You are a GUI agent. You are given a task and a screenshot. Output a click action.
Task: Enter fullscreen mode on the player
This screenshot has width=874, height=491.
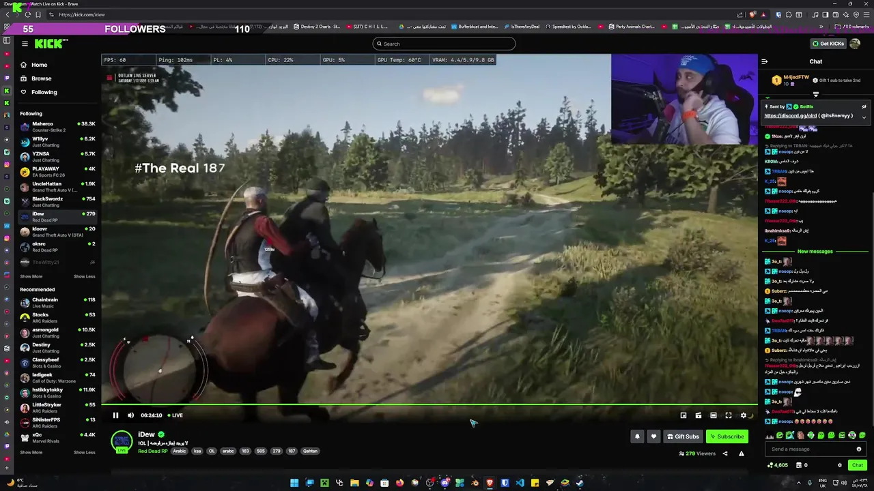729,415
